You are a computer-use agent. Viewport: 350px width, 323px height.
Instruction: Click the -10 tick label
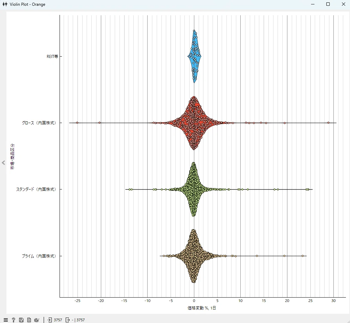147,301
